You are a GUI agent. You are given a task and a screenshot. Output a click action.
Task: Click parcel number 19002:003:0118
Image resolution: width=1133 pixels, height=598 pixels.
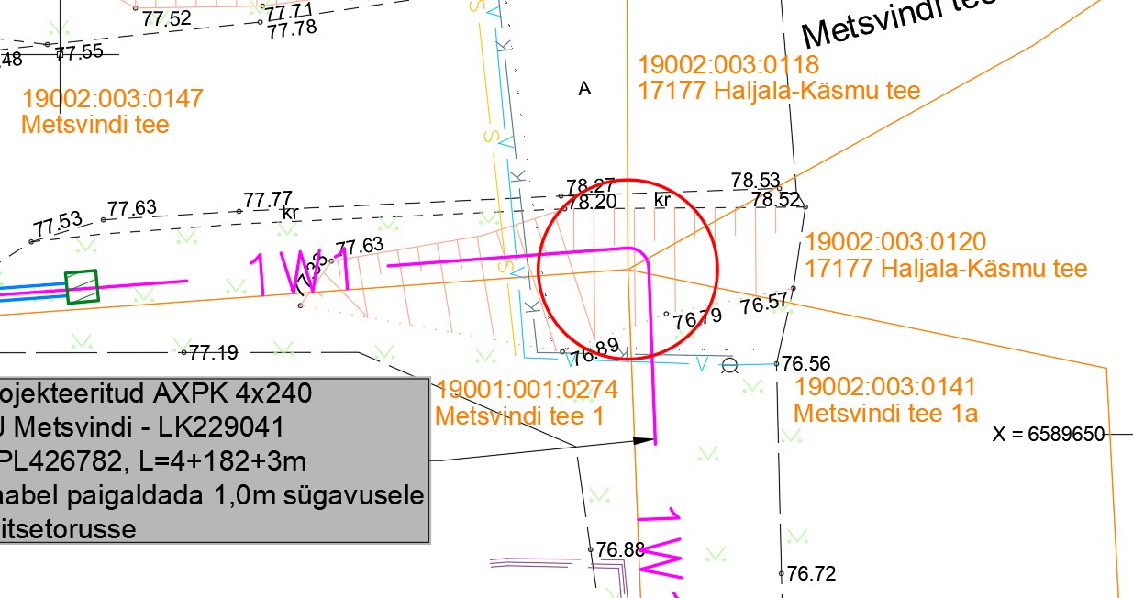tap(728, 65)
